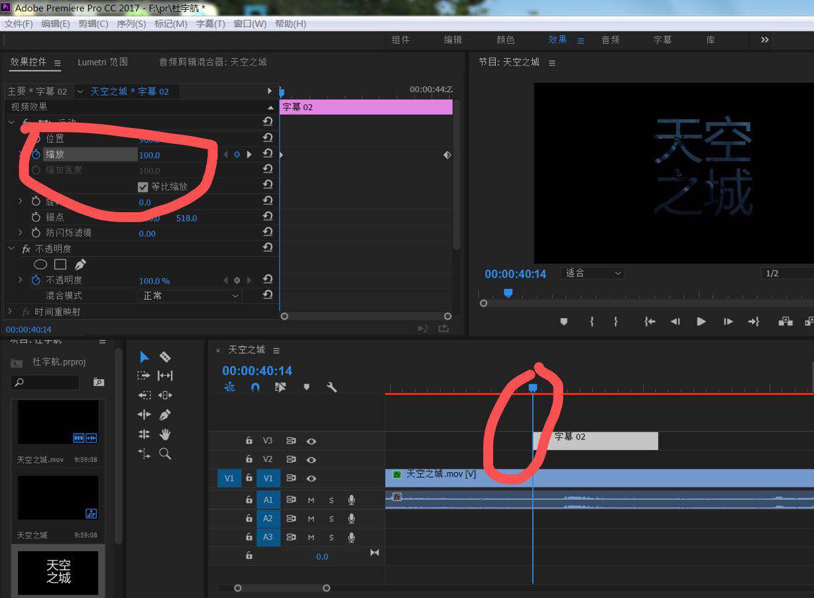This screenshot has height=598, width=814.
Task: Expand the 不透明度 property
Action: [21, 280]
